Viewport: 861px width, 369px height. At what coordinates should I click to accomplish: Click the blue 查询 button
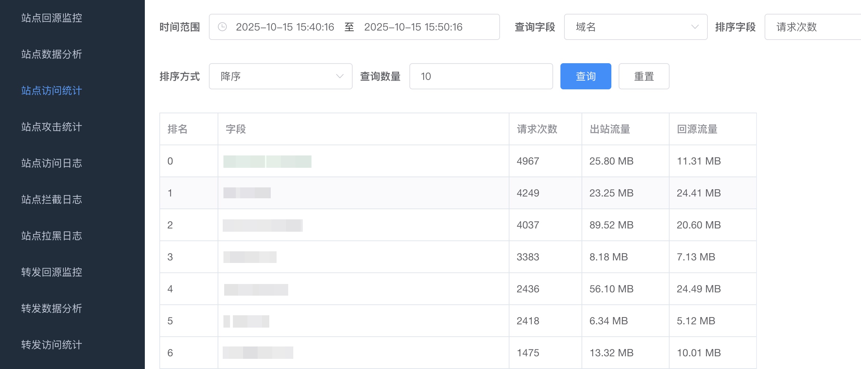pos(585,76)
